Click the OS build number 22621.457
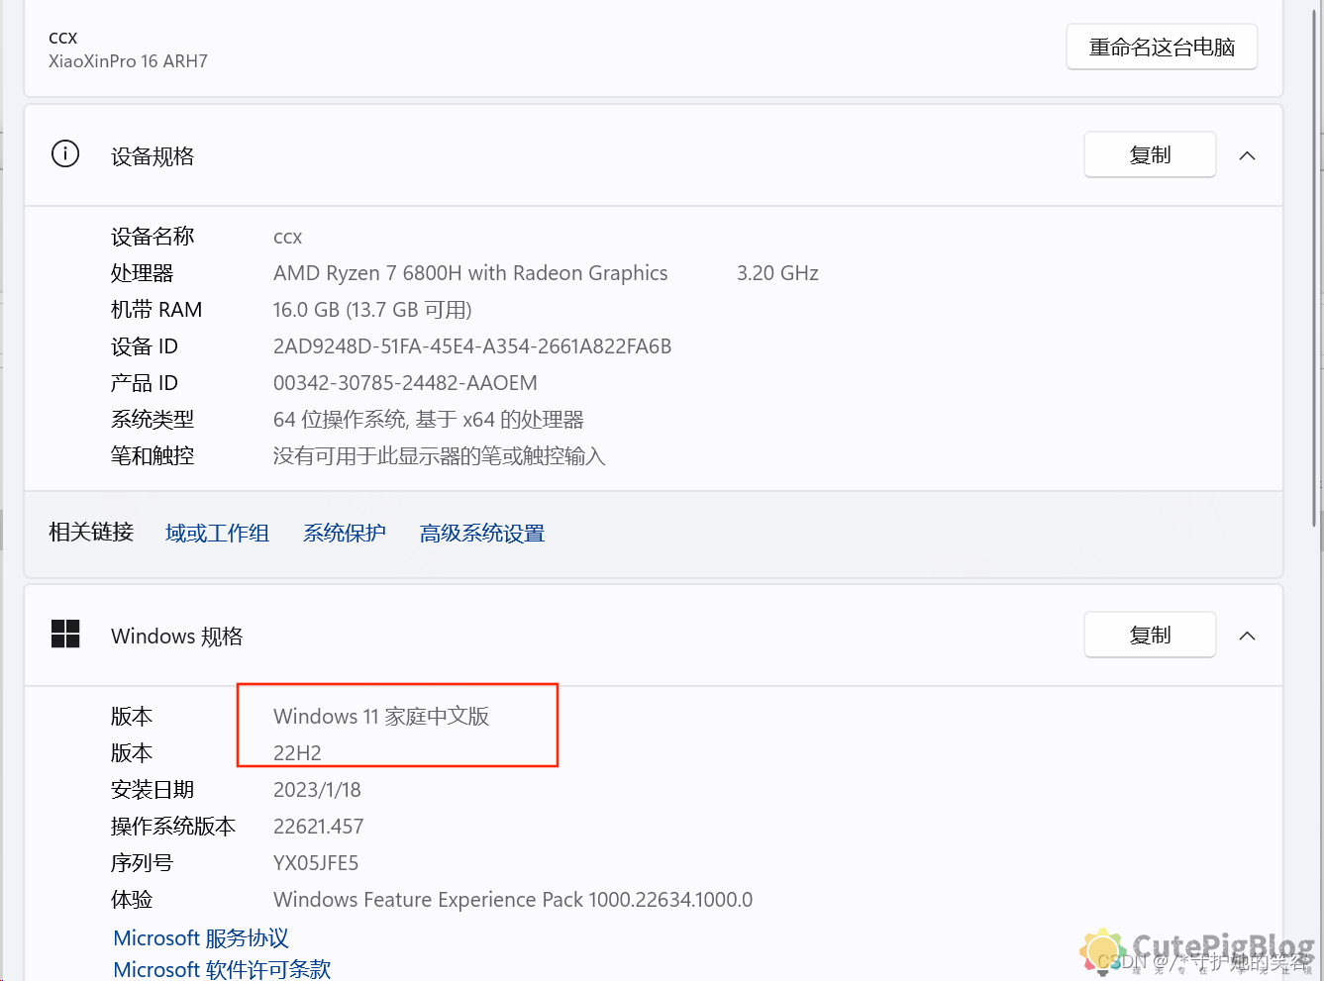Image resolution: width=1324 pixels, height=981 pixels. coord(318,826)
